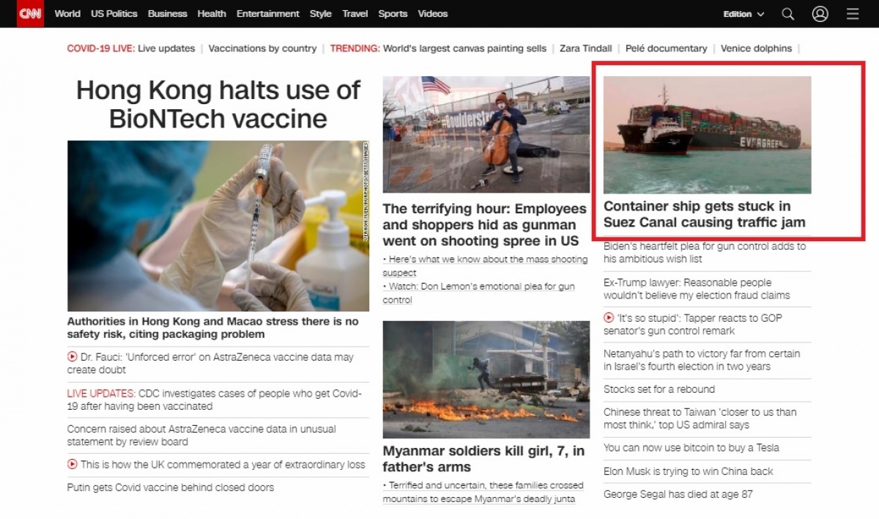Image resolution: width=879 pixels, height=519 pixels.
Task: Click the CNN logo
Action: (30, 13)
